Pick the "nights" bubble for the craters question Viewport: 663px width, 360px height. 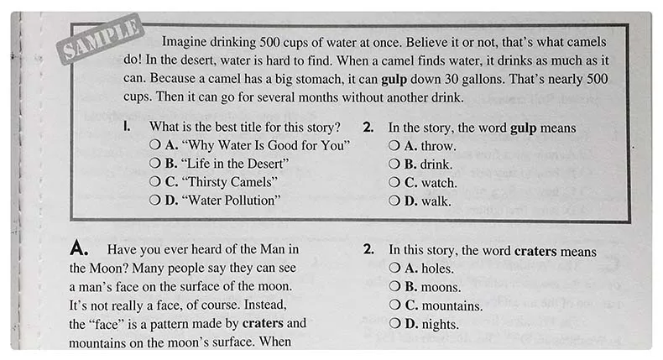tap(394, 324)
